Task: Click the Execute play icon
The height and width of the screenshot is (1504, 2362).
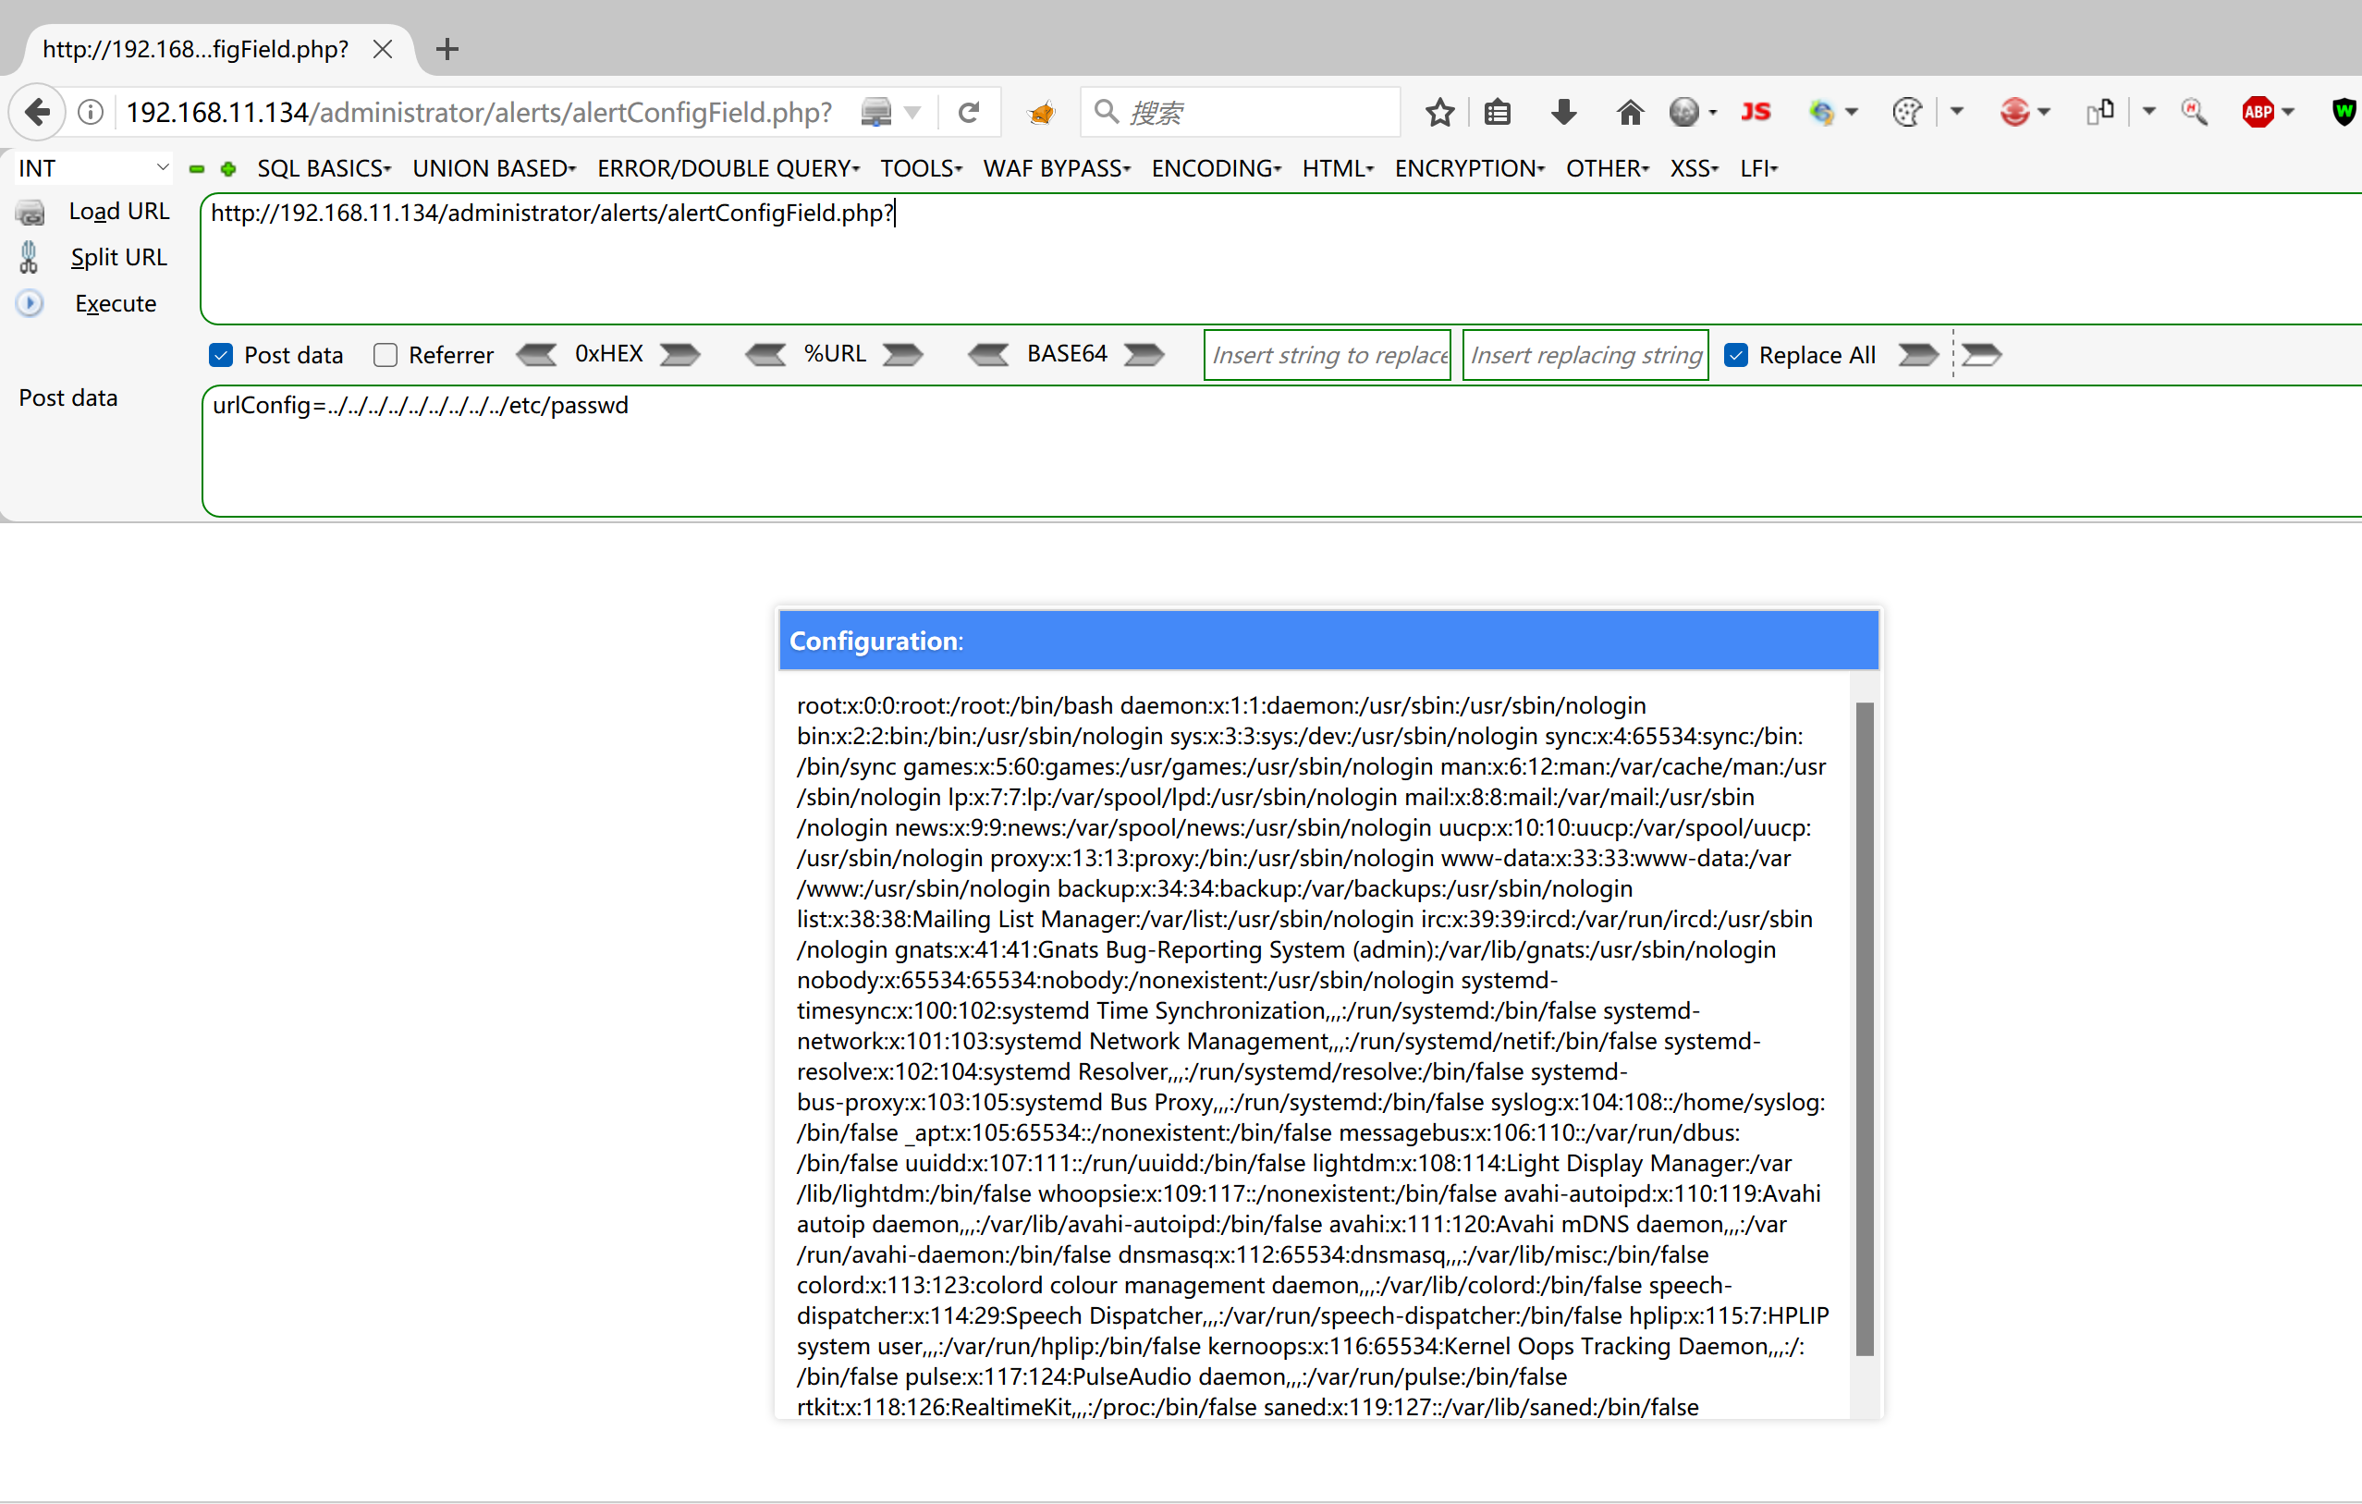Action: point(31,303)
